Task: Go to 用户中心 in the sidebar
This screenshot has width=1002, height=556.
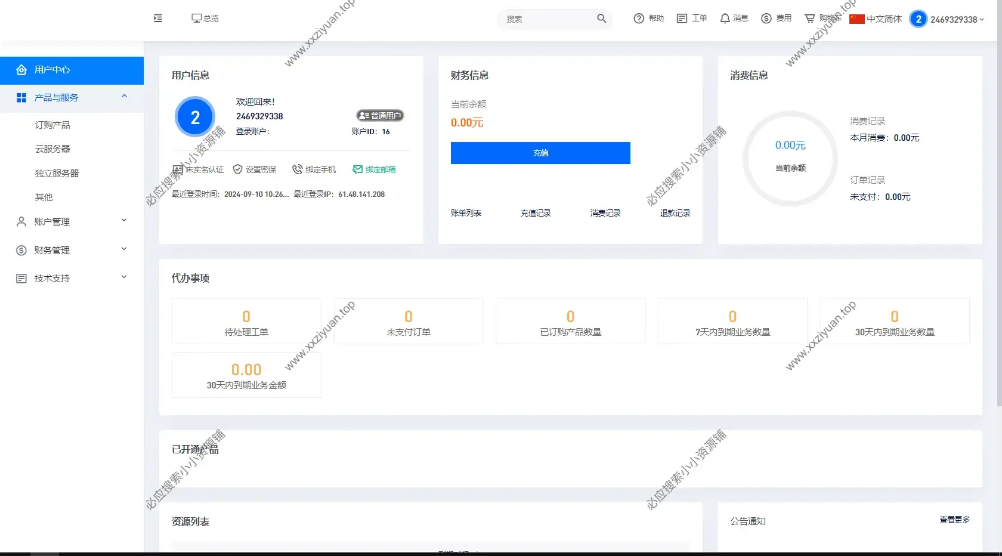Action: [x=52, y=70]
